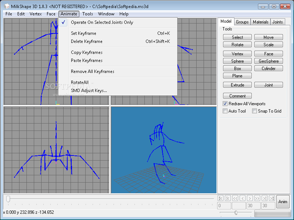Create a Plane primitive button
This screenshot has width=294, height=220.
click(x=237, y=76)
